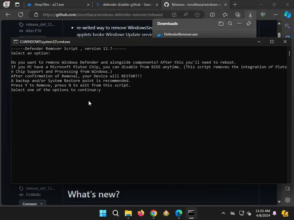Image resolution: width=294 pixels, height=220 pixels.
Task: Open the Favorites list icon
Action: pyautogui.click(x=225, y=15)
